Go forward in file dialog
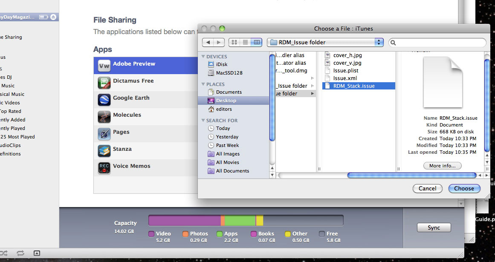Screen dimensions: 495x262 point(219,42)
